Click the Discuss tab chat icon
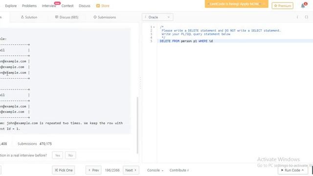The width and height of the screenshot is (313, 176). [57, 17]
